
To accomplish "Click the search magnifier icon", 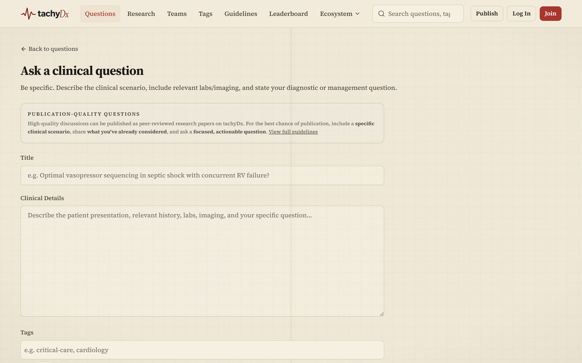I will click(x=381, y=14).
